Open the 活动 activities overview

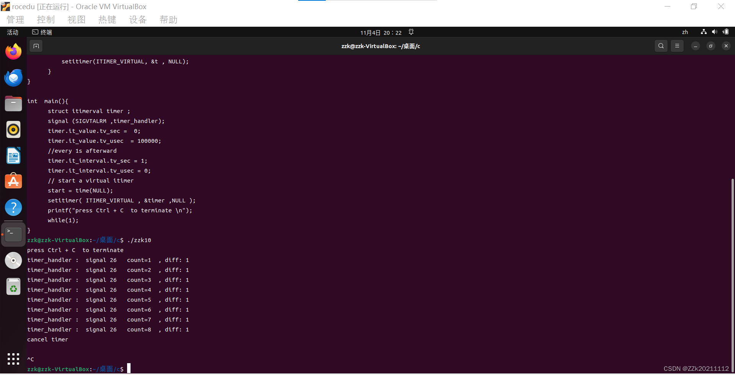click(x=13, y=32)
